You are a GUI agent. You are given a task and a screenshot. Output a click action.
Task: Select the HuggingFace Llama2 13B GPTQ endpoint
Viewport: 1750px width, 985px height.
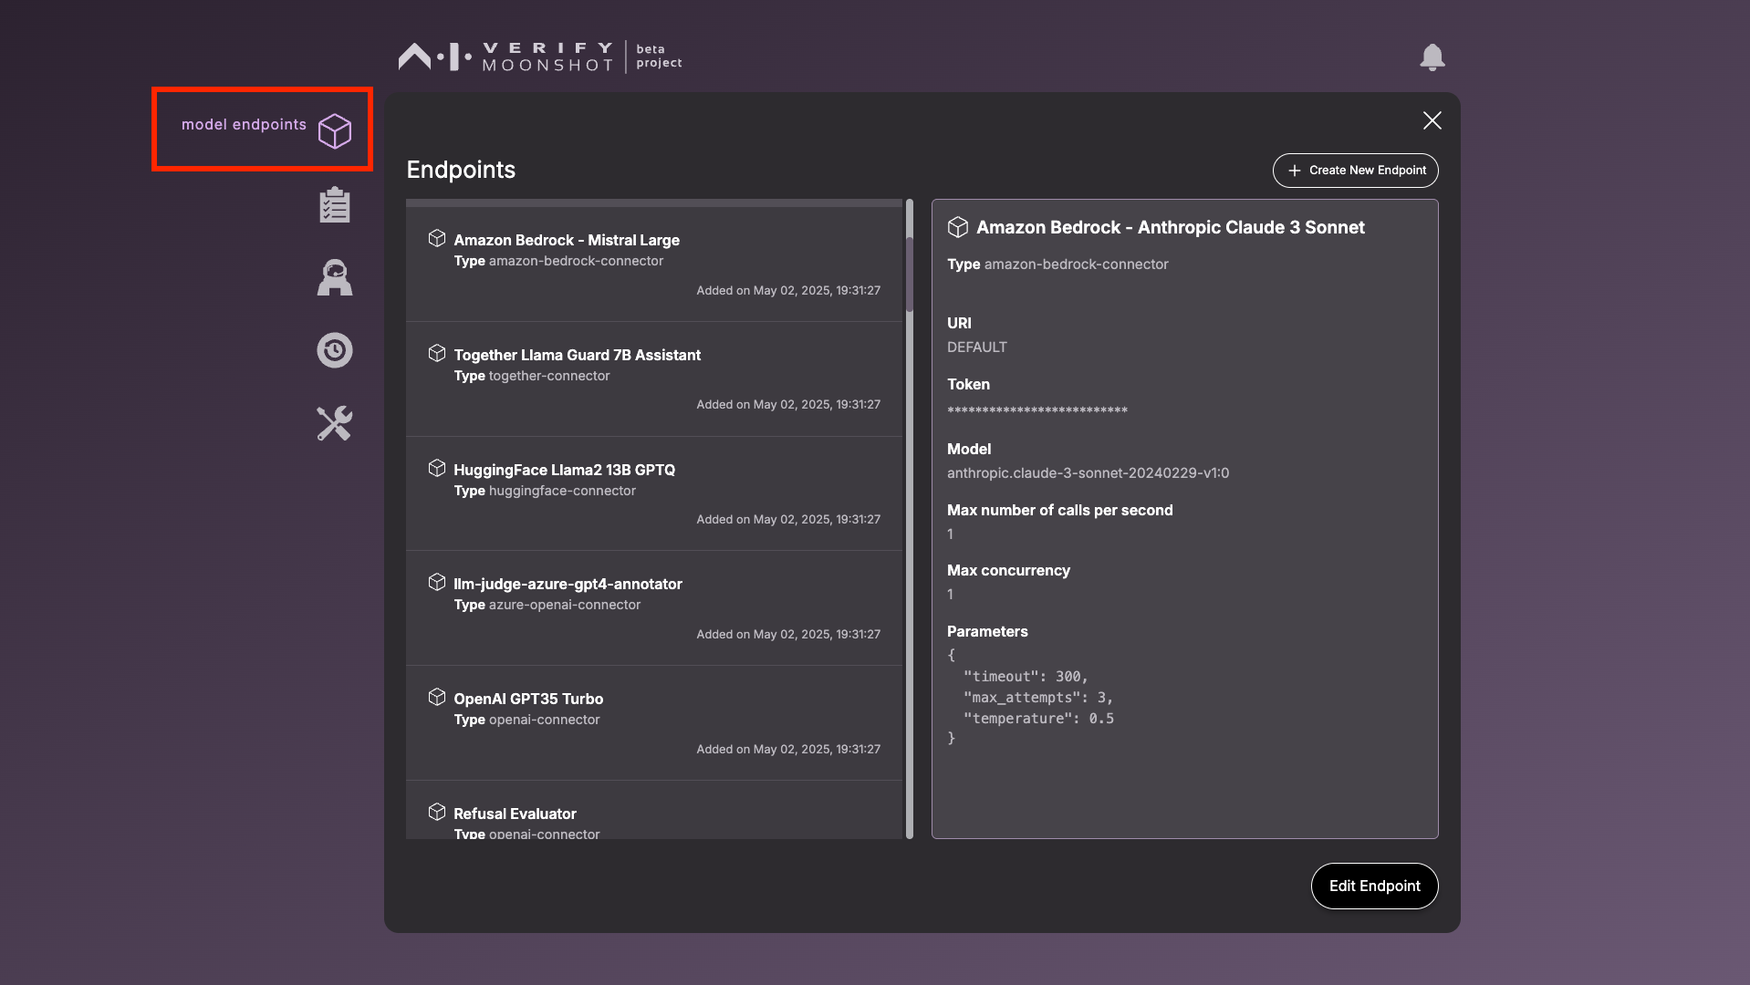pyautogui.click(x=654, y=494)
